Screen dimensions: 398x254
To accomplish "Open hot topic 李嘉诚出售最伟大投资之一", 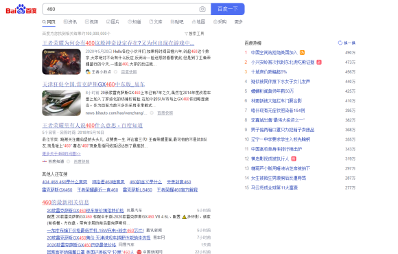I will 278,120.
